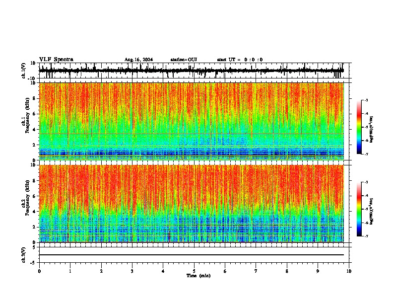The height and width of the screenshot is (304, 393).
Task: Click time-axis tick label "10"
Action: click(x=349, y=271)
